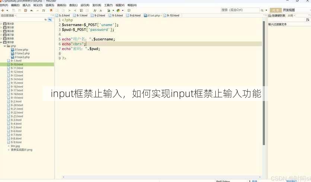Viewport: 311px width, 182px height.
Task: Click the closing ?> tag on line 9
Action: click(64, 58)
